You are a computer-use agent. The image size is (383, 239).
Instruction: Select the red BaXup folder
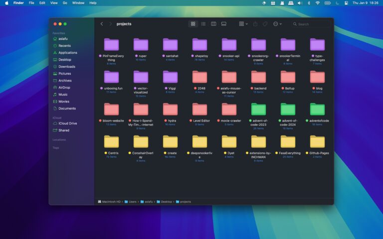(x=288, y=77)
